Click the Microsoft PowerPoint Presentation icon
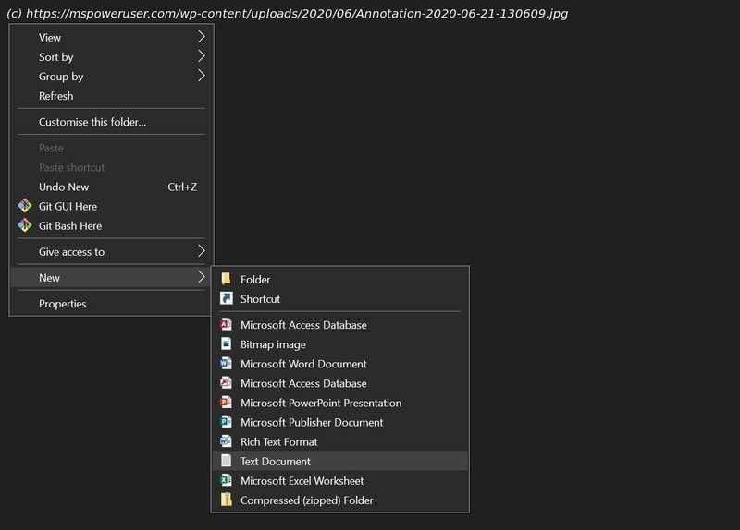Viewport: 740px width, 530px height. click(x=226, y=403)
